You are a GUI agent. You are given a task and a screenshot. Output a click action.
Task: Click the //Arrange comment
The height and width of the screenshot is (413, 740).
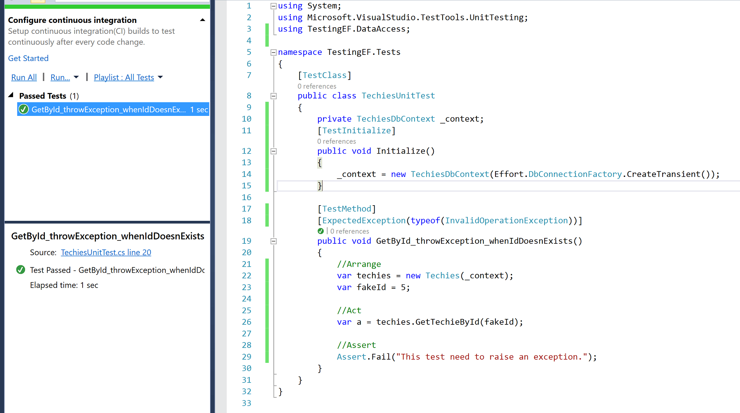point(359,264)
